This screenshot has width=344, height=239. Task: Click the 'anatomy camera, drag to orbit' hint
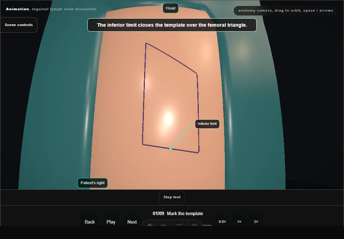tap(285, 11)
